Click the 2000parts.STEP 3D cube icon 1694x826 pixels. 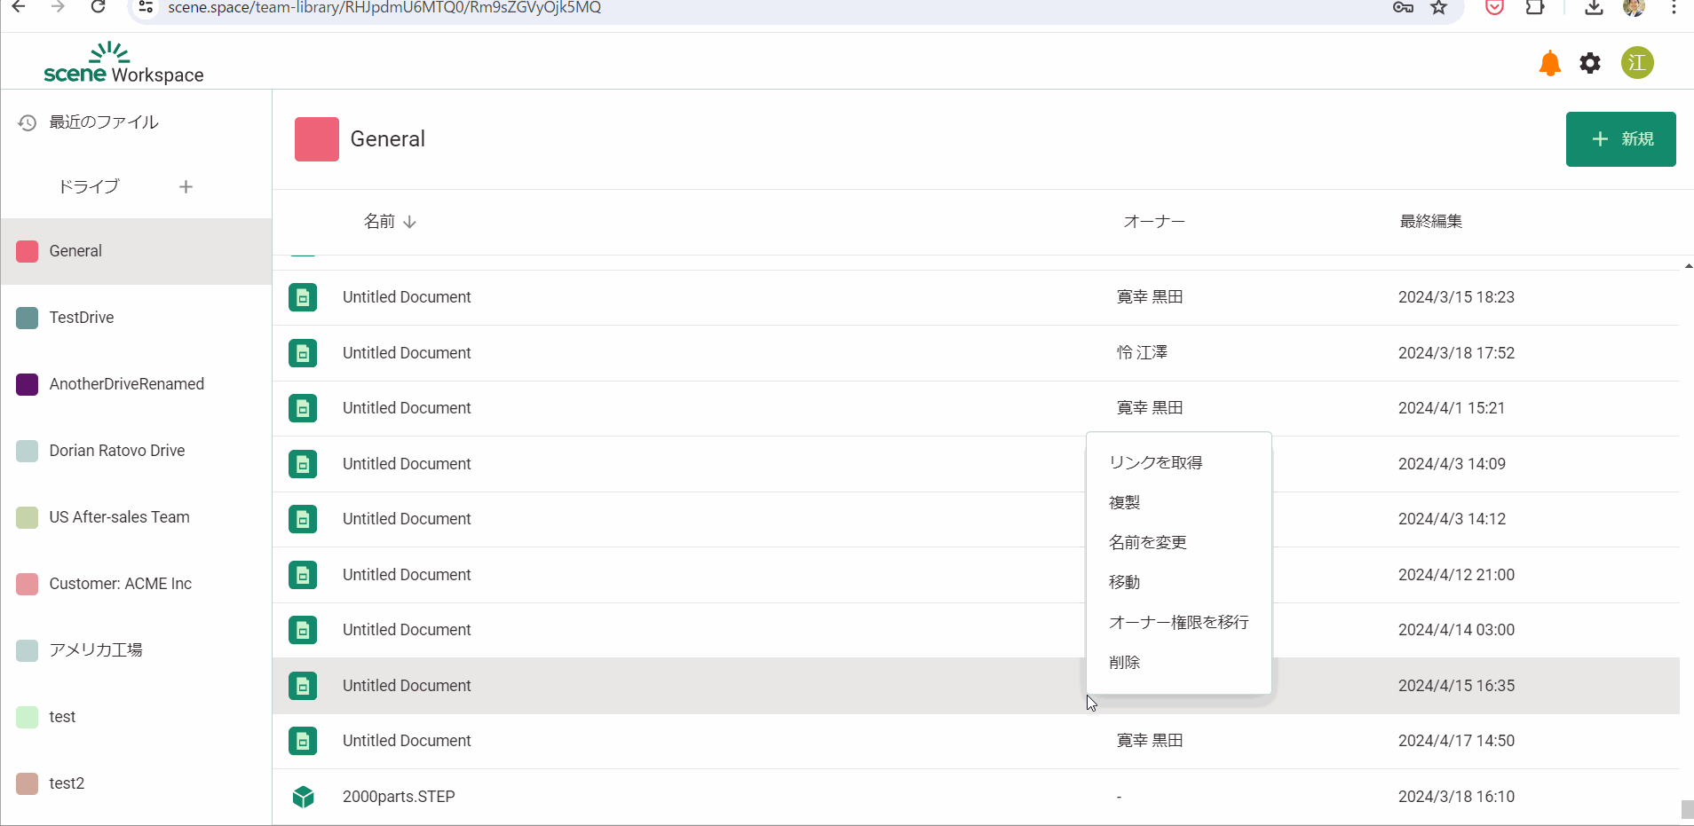pyautogui.click(x=303, y=797)
